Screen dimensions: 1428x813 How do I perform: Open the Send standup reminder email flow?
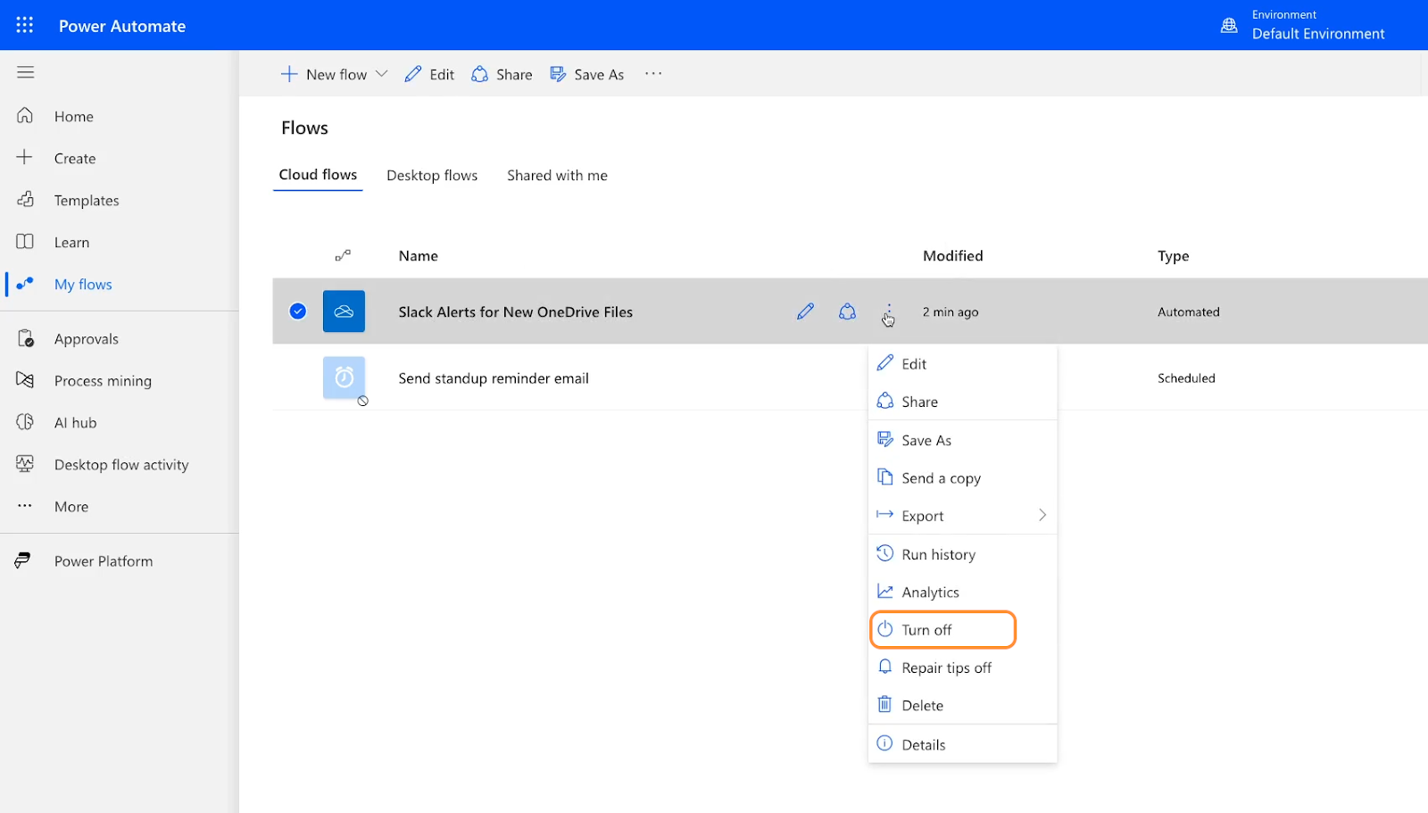coord(494,378)
